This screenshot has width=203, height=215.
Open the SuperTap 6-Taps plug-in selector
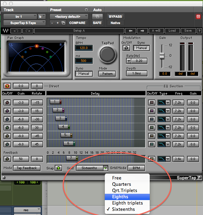pyautogui.click(x=24, y=23)
